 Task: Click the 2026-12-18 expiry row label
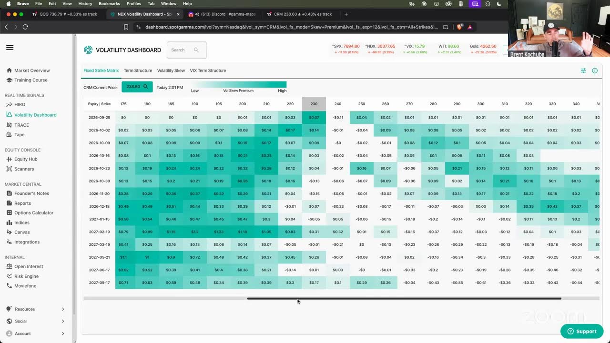tap(99, 206)
